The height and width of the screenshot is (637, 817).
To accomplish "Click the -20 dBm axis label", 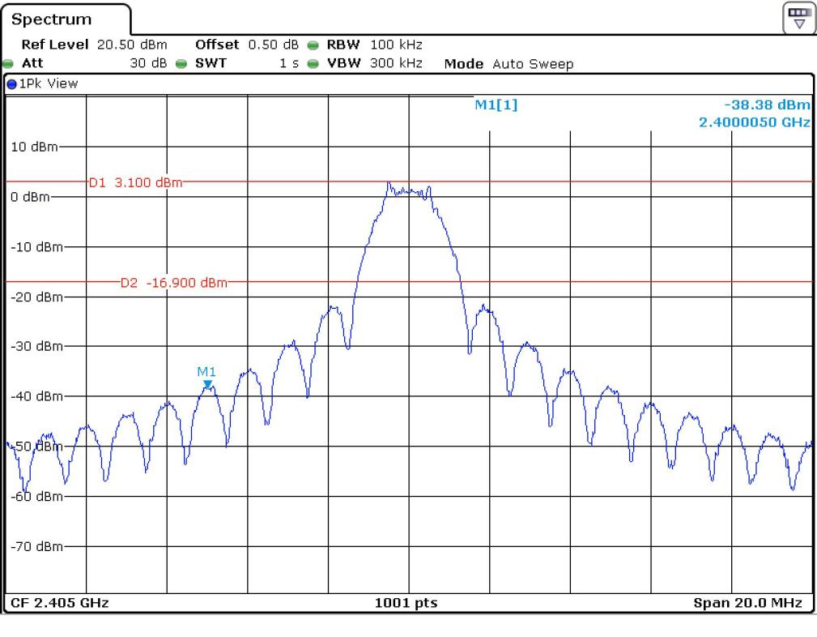I will (x=36, y=297).
